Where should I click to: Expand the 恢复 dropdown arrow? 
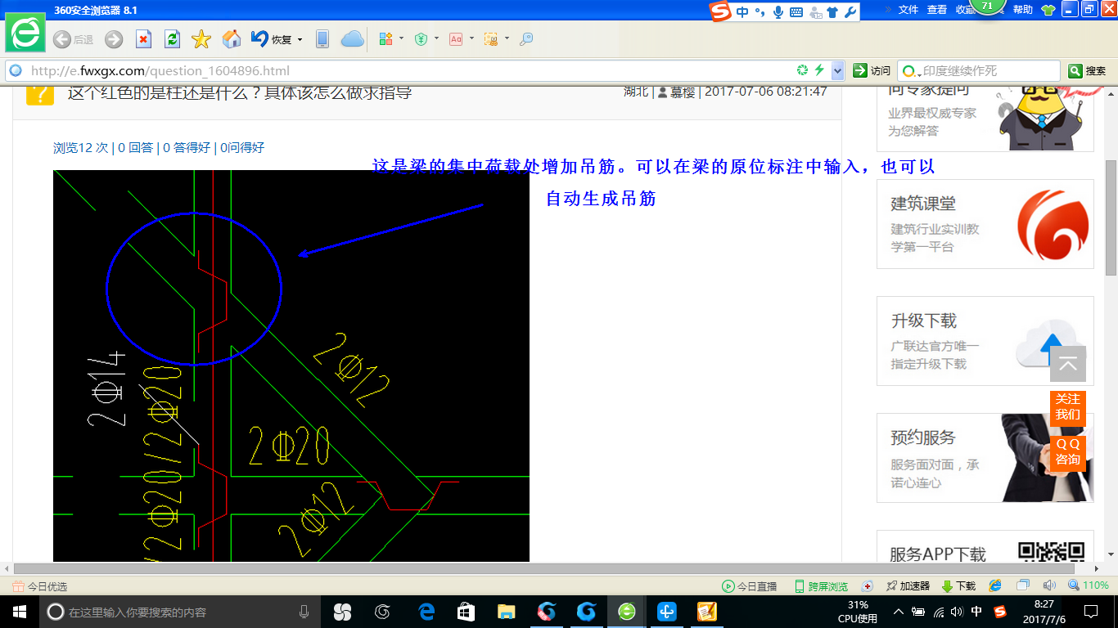(300, 39)
